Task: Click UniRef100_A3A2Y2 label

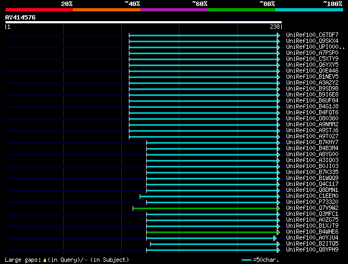Action: 312,83
